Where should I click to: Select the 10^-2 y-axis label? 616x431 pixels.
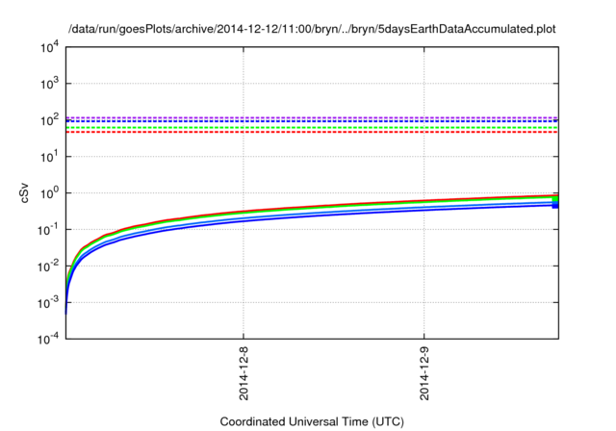click(48, 266)
